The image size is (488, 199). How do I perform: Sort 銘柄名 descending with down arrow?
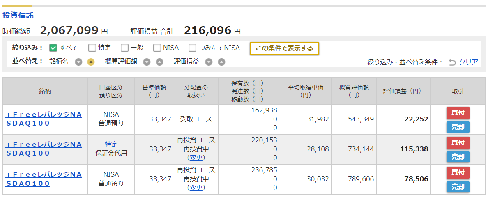pyautogui.click(x=79, y=62)
